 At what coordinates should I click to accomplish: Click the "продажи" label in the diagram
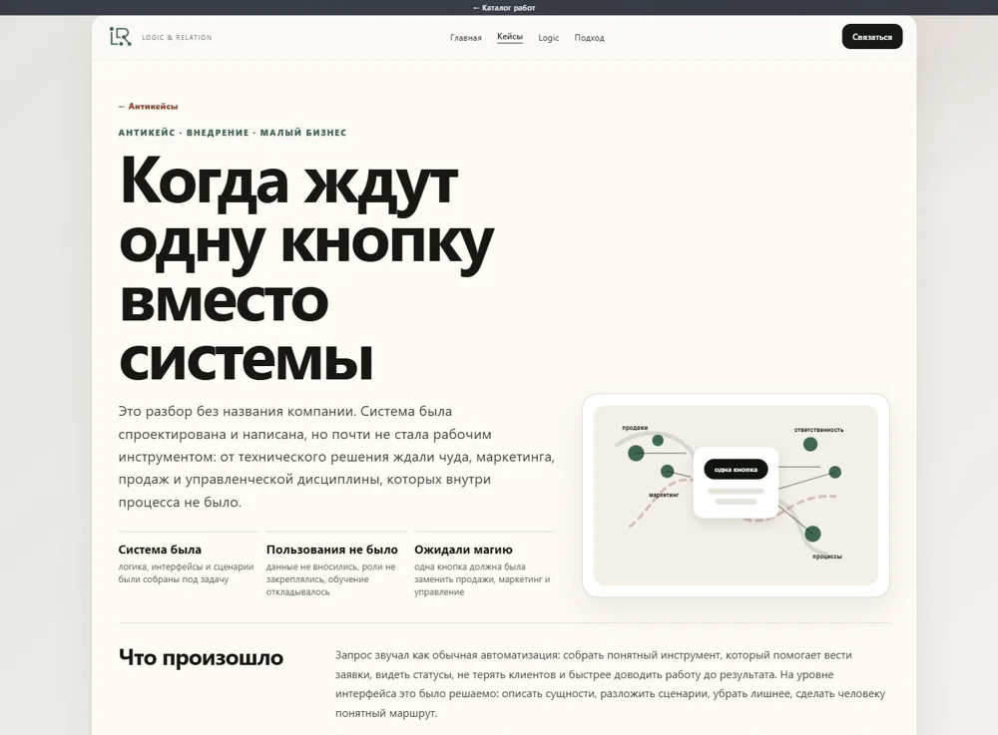pyautogui.click(x=635, y=428)
